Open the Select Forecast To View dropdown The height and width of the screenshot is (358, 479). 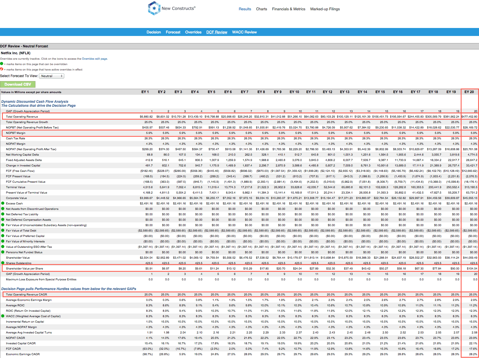(x=51, y=76)
